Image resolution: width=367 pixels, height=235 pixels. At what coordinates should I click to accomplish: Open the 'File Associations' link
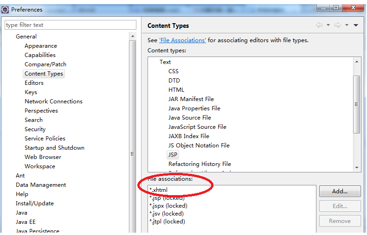coord(182,40)
